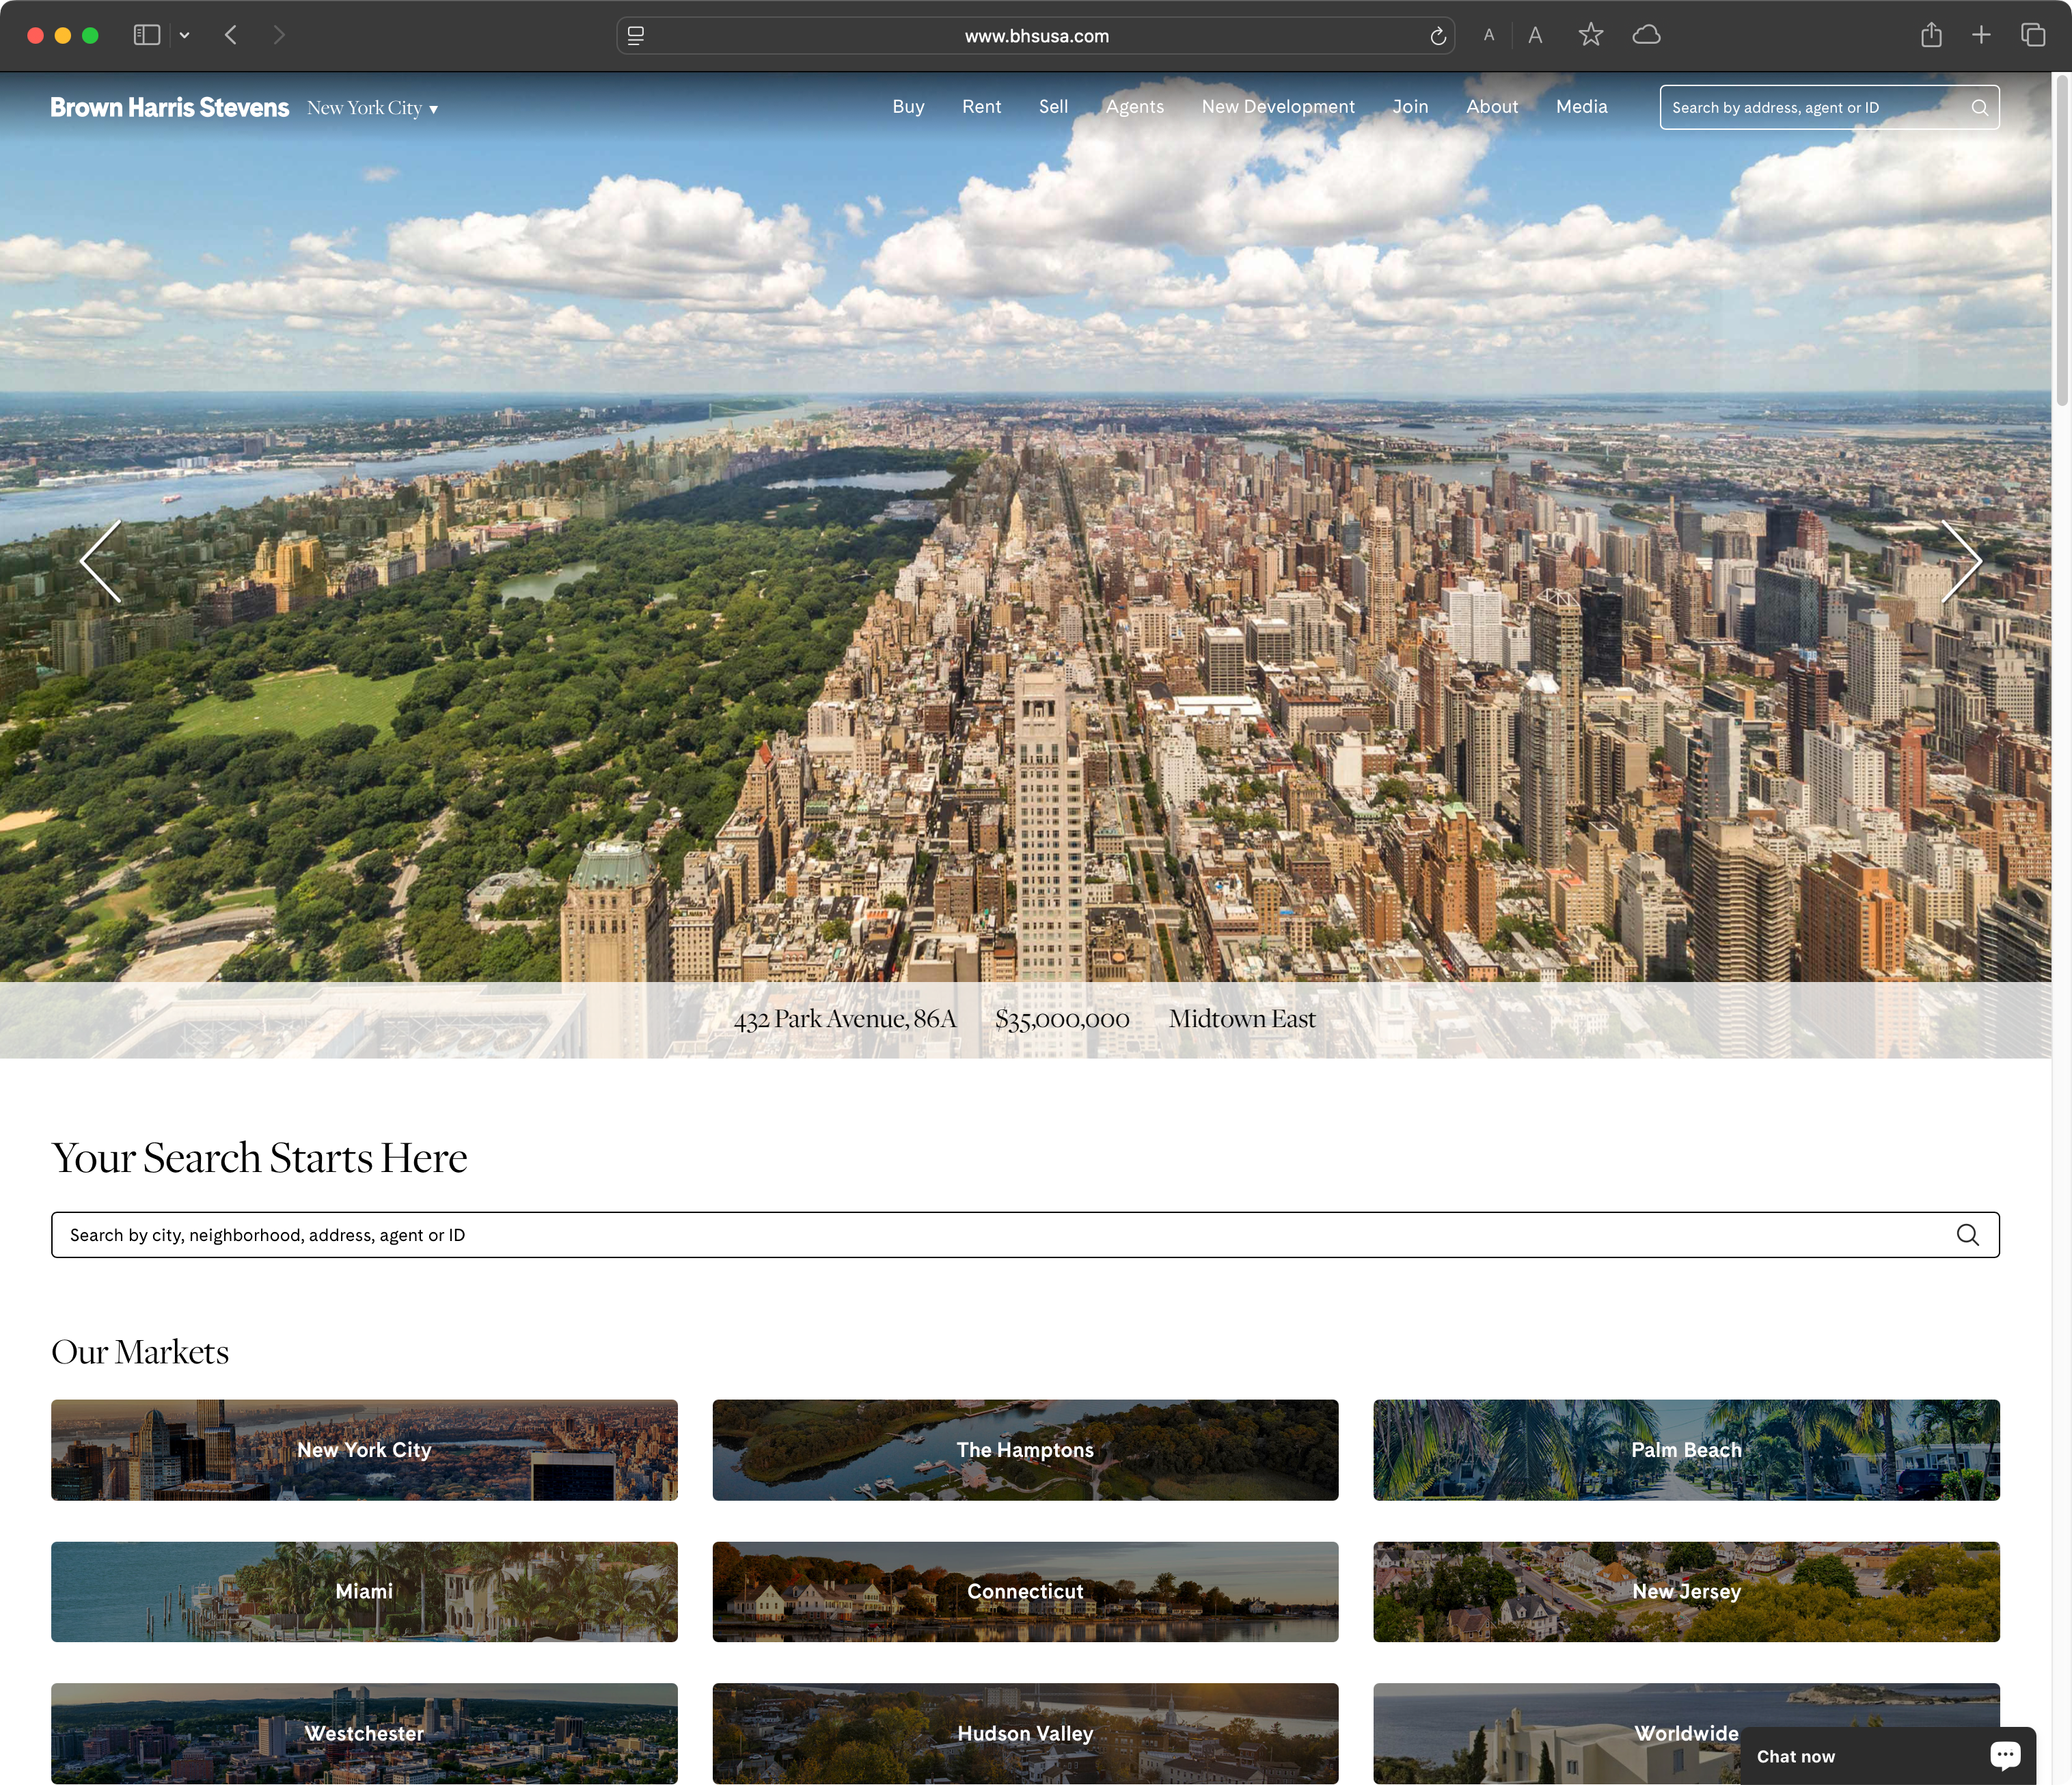Open the New Development menu item

(x=1277, y=107)
